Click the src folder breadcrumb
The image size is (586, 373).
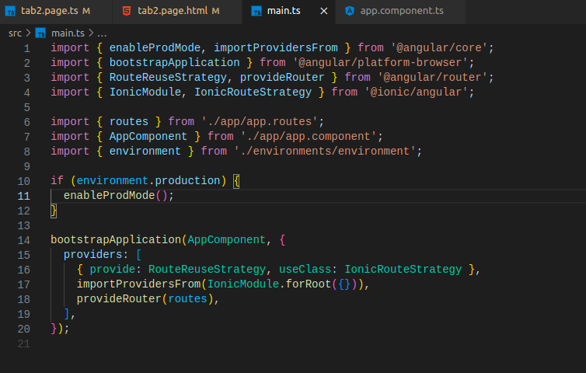[15, 33]
